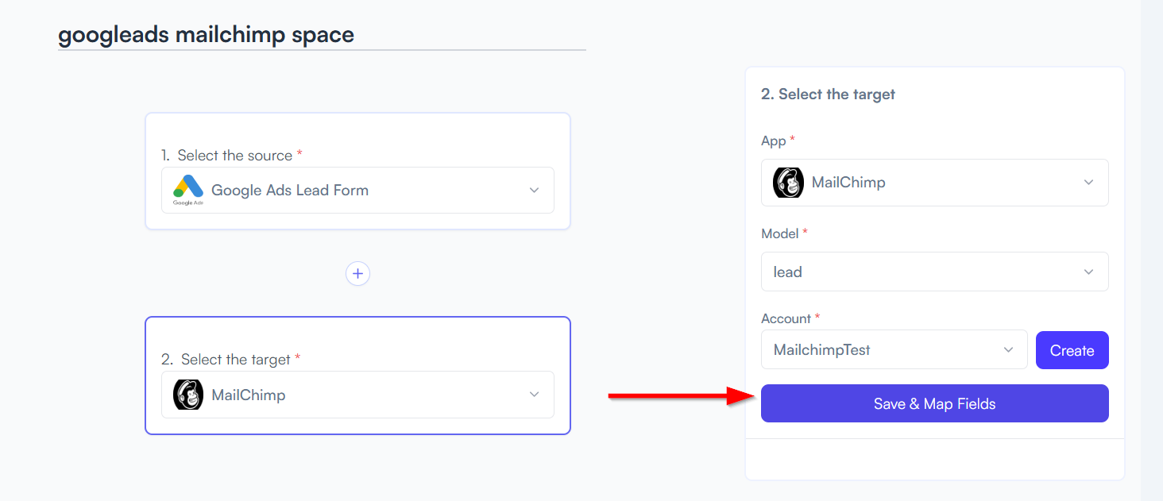Add a step with the plus icon
1163x501 pixels.
click(357, 274)
